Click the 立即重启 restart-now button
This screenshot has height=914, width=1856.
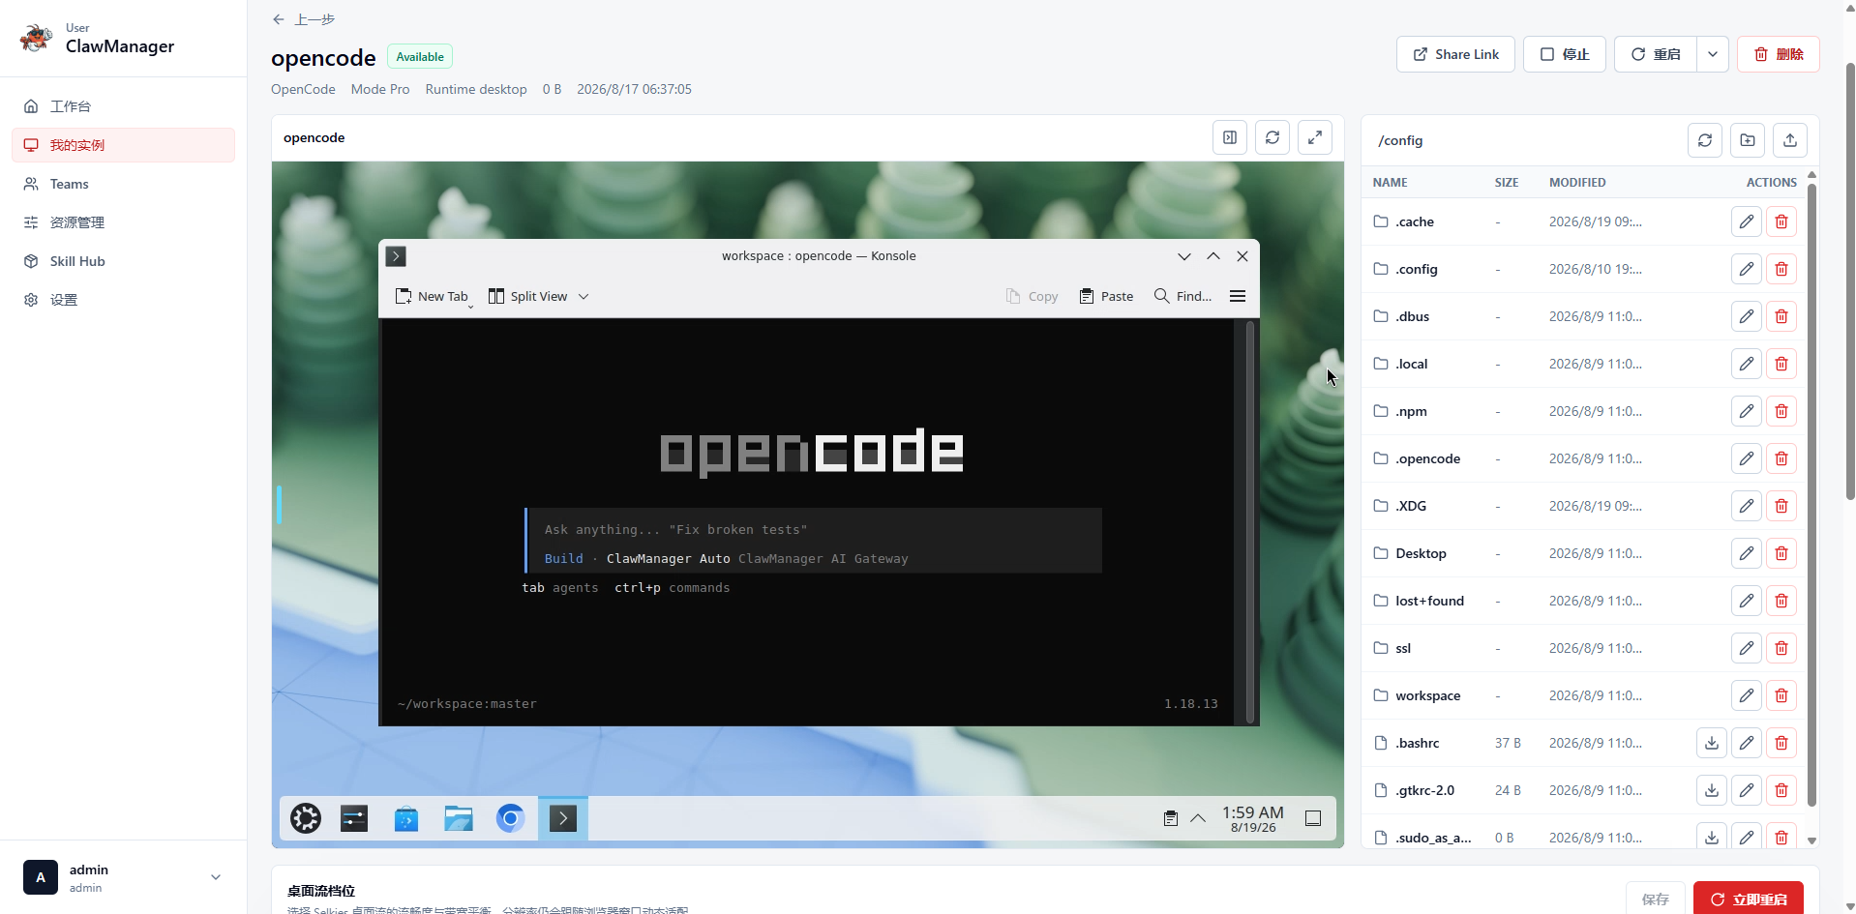coord(1749,899)
